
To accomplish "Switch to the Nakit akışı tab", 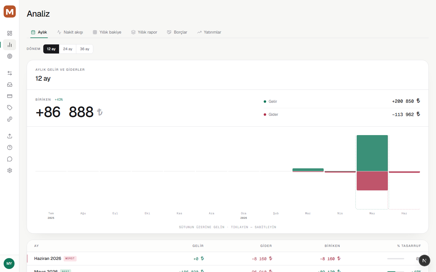I will 70,32.
